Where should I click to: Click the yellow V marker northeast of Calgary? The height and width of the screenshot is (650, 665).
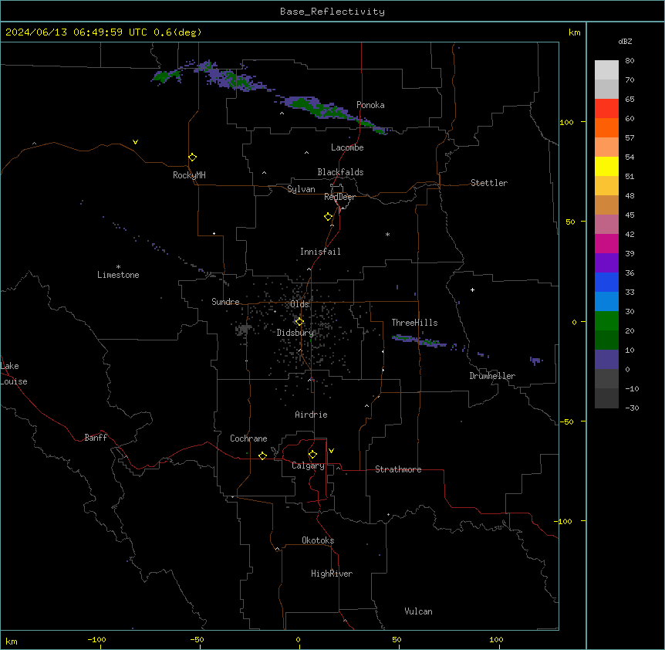(x=331, y=451)
